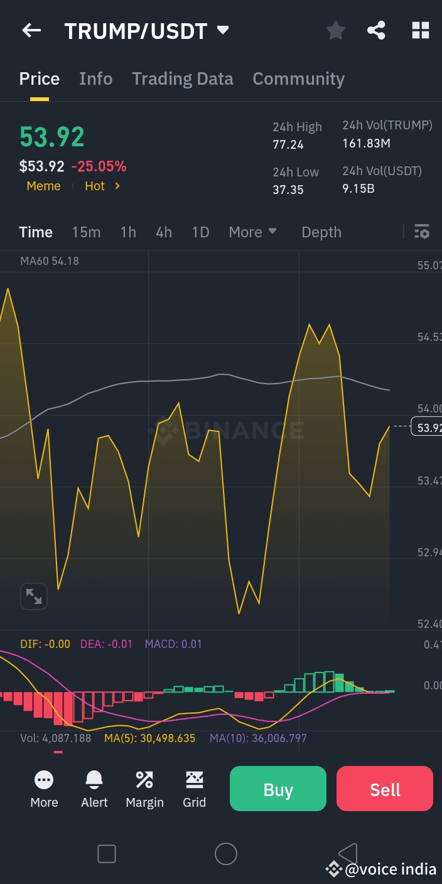Tap the 24h Low 37.35 value
The height and width of the screenshot is (884, 442).
288,190
